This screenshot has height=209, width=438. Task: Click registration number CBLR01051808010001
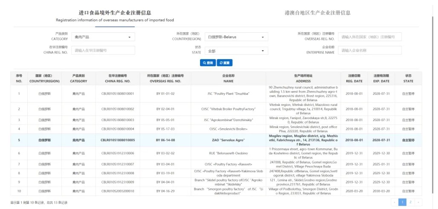[118, 94]
